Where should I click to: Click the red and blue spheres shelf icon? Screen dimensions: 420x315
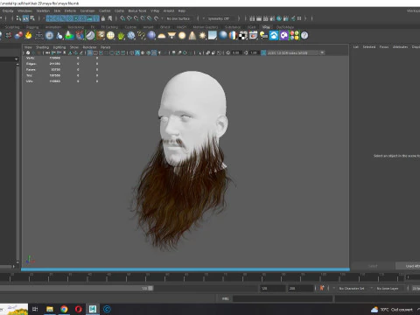click(x=18, y=36)
